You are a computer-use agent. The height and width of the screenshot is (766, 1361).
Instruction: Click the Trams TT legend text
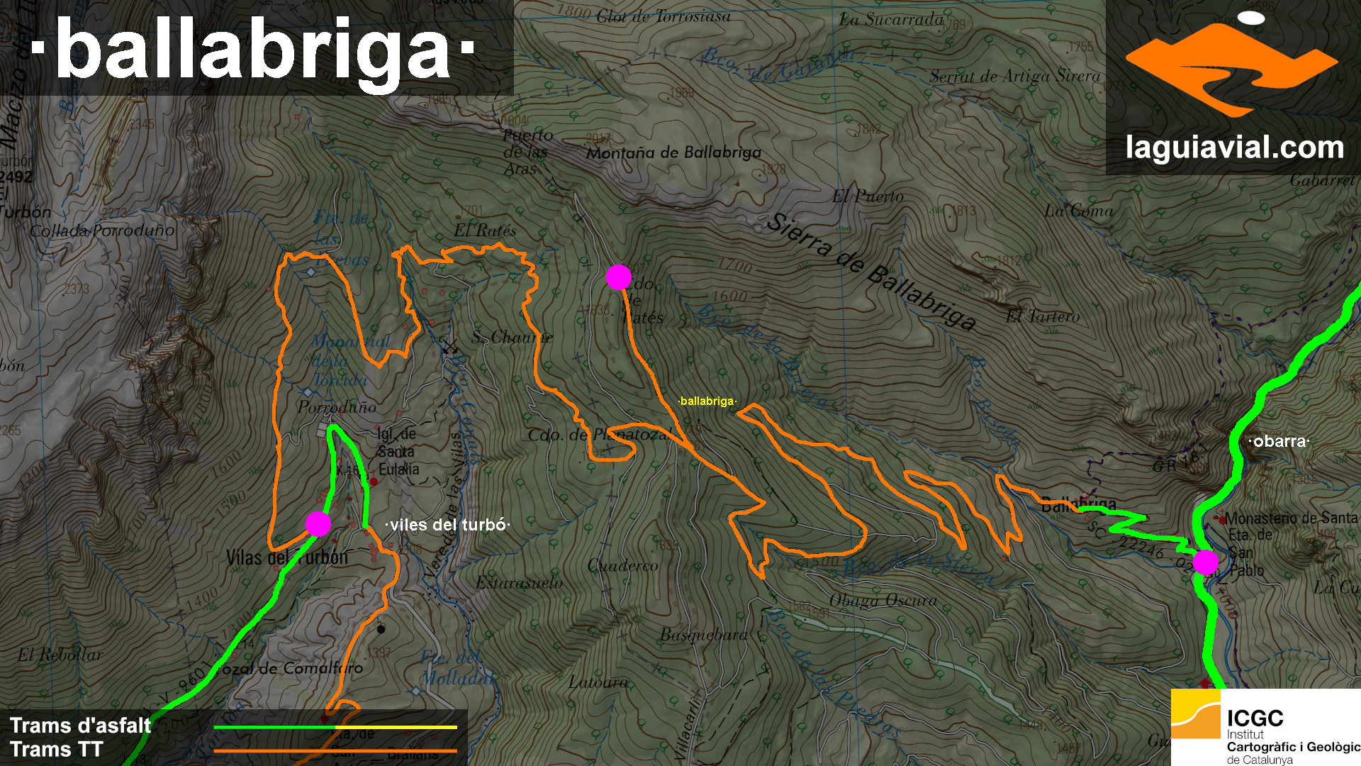pos(57,749)
